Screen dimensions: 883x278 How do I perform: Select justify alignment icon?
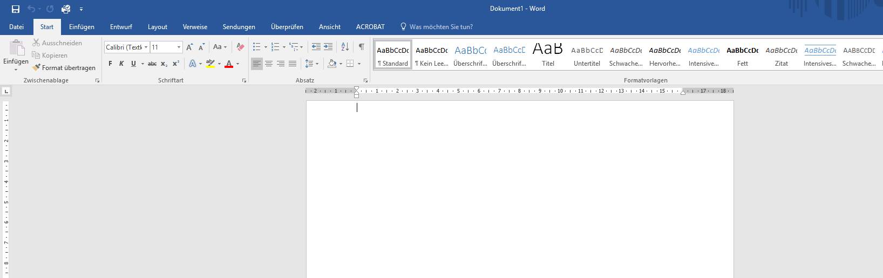coord(293,64)
